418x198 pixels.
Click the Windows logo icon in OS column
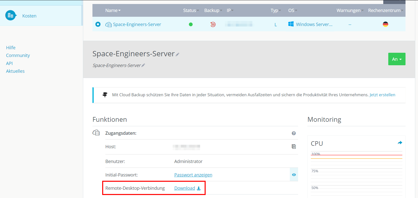[291, 24]
